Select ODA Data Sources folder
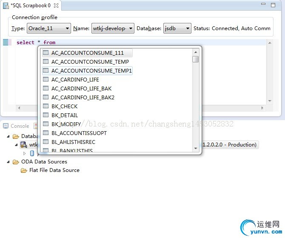 point(44,162)
